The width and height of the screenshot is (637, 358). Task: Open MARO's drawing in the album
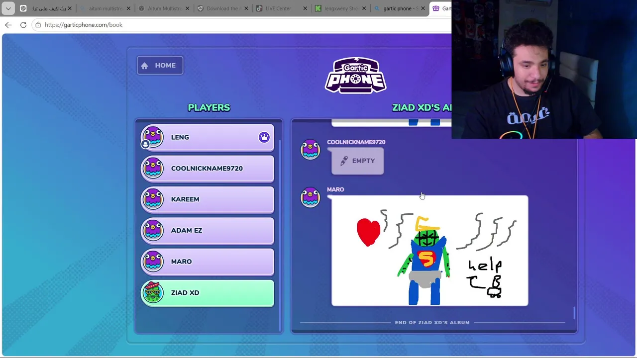point(430,251)
